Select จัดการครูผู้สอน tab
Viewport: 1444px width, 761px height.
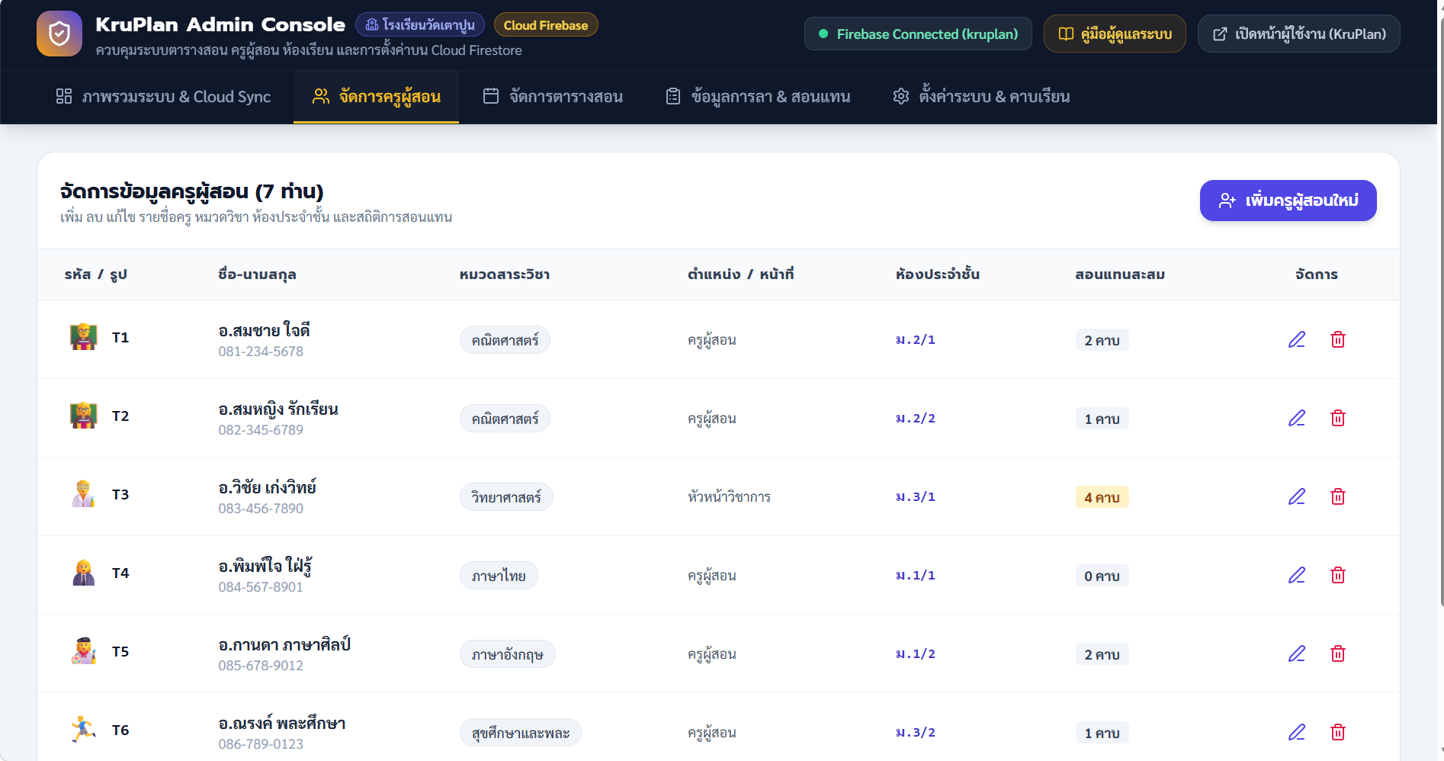[377, 97]
